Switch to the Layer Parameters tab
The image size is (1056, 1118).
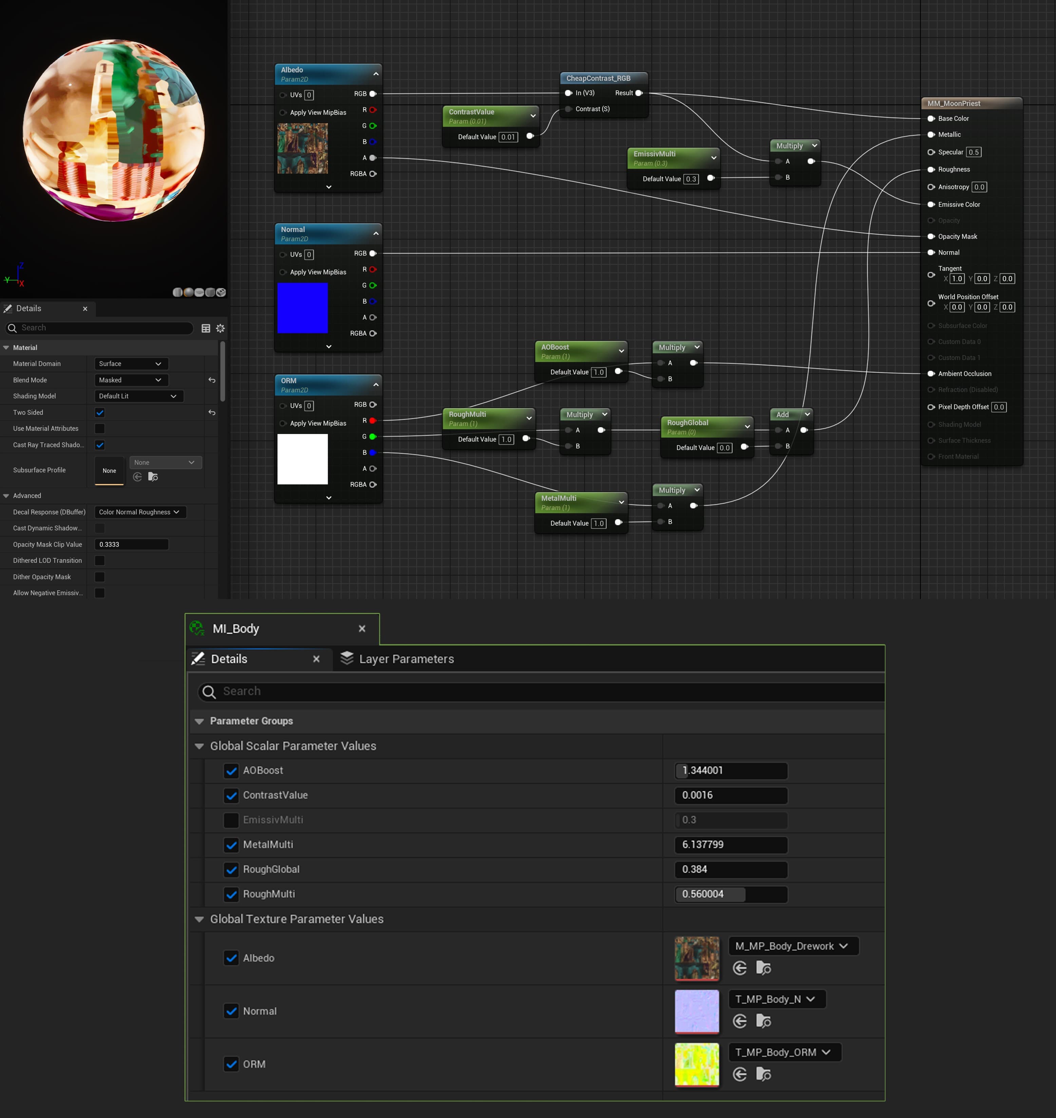(398, 659)
